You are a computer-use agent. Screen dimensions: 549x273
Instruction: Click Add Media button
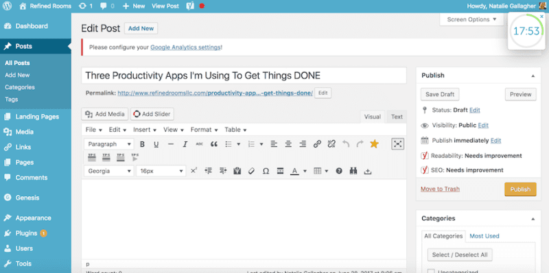click(105, 114)
